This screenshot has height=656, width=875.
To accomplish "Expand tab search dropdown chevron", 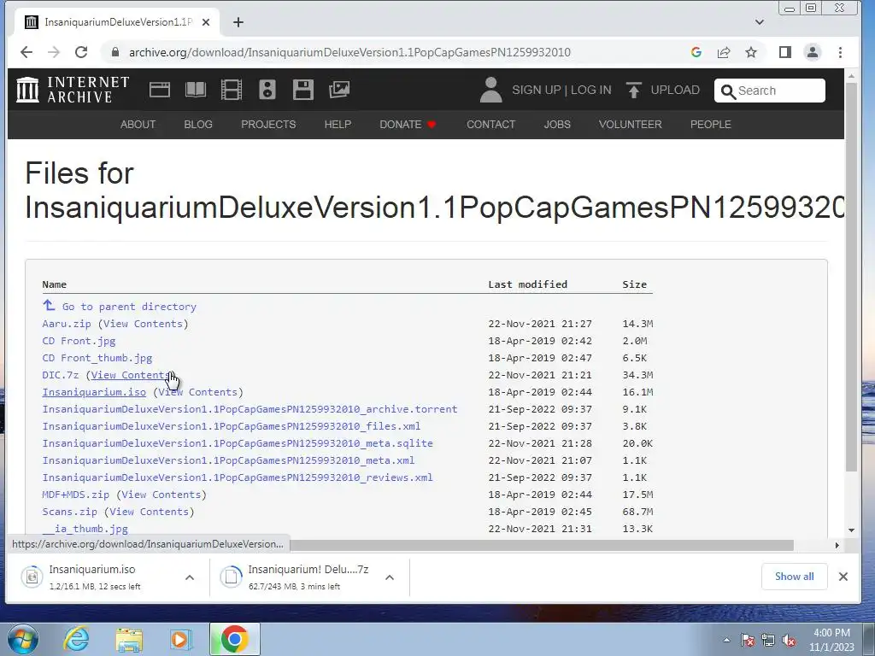I will coord(760,22).
